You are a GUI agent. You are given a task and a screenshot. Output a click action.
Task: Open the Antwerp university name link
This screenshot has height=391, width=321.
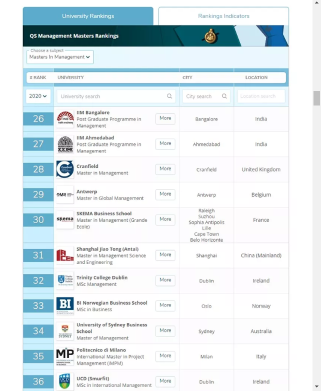pos(87,191)
